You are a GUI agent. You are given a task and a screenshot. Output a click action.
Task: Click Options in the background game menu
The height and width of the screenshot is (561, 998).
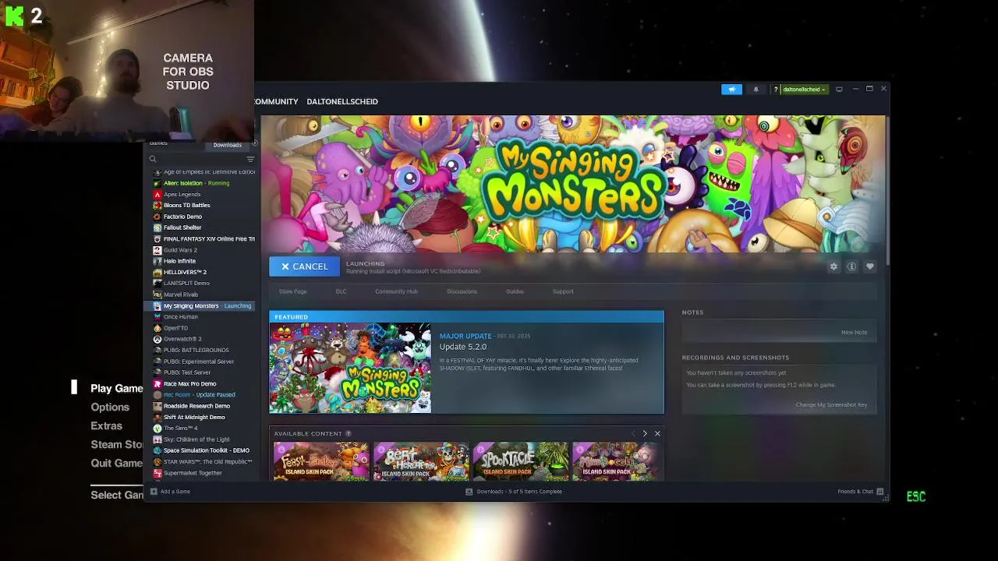[110, 407]
